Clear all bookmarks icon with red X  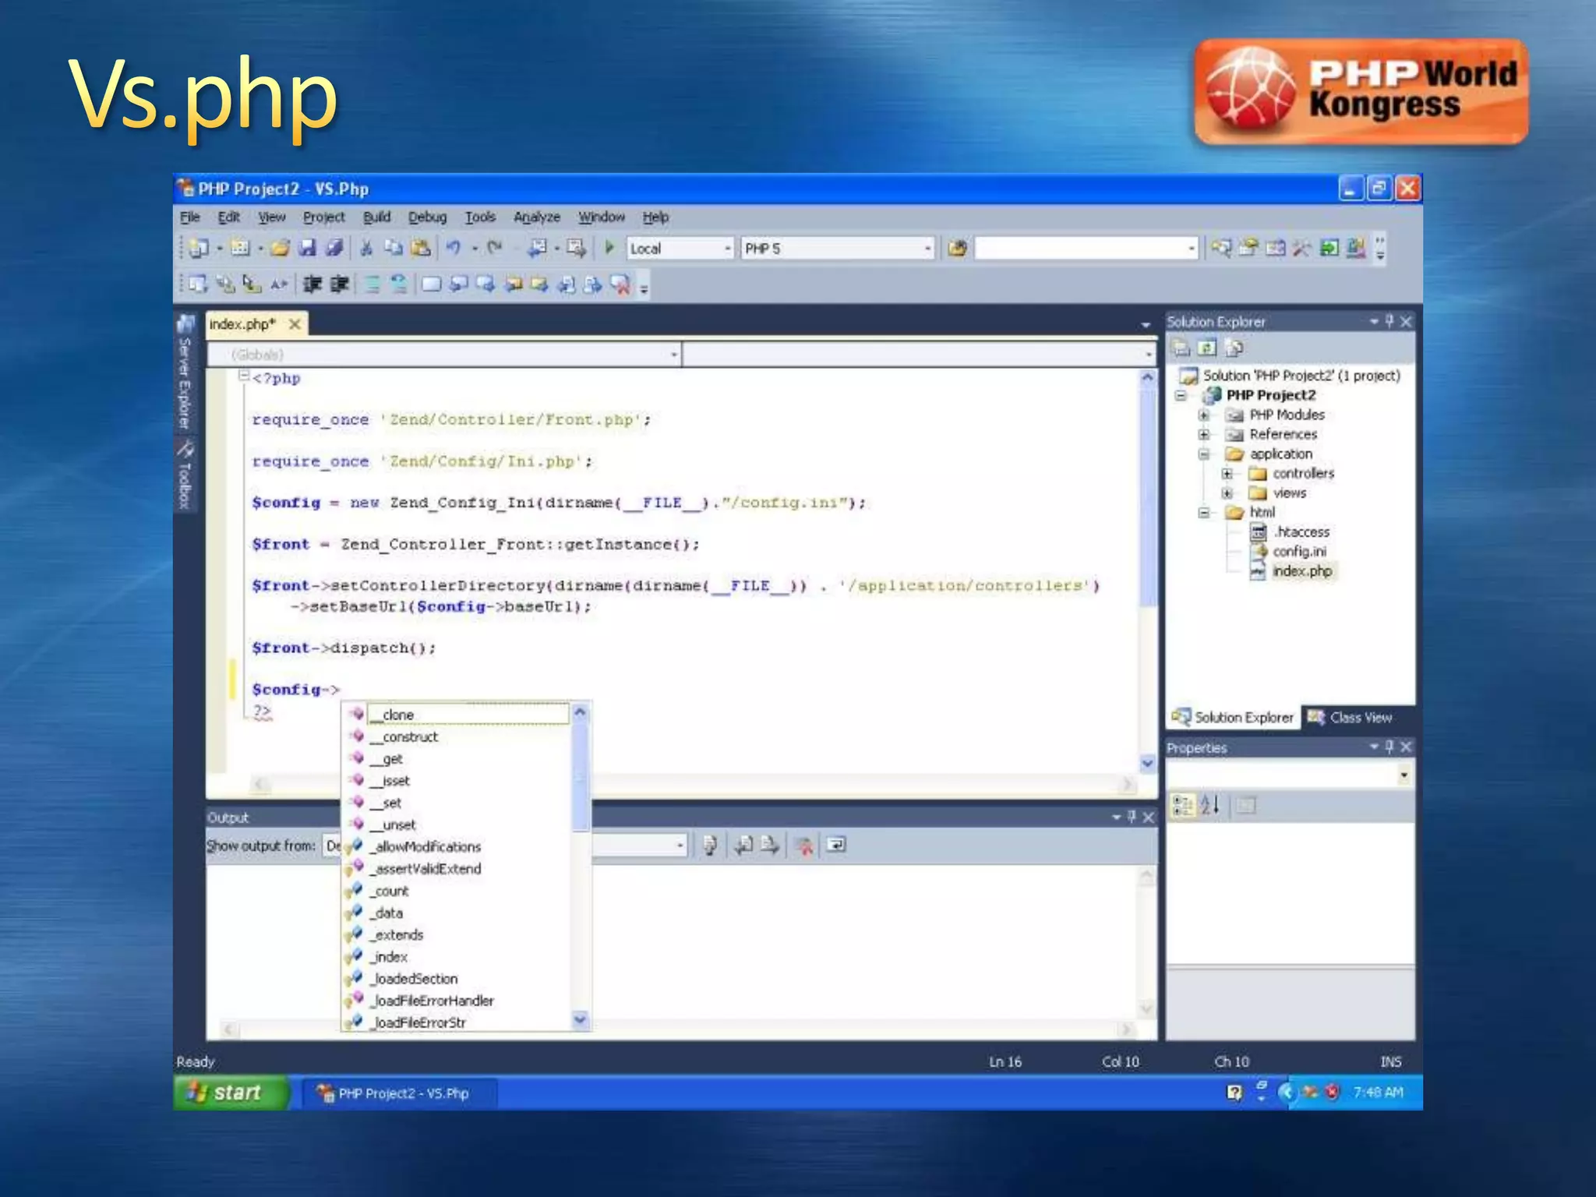click(x=621, y=284)
